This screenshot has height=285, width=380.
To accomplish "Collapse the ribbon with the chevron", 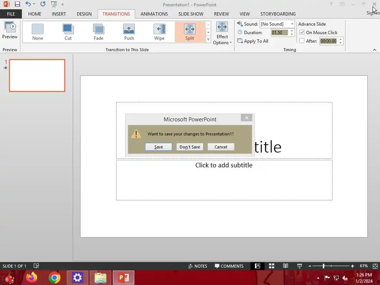I will click(x=374, y=50).
